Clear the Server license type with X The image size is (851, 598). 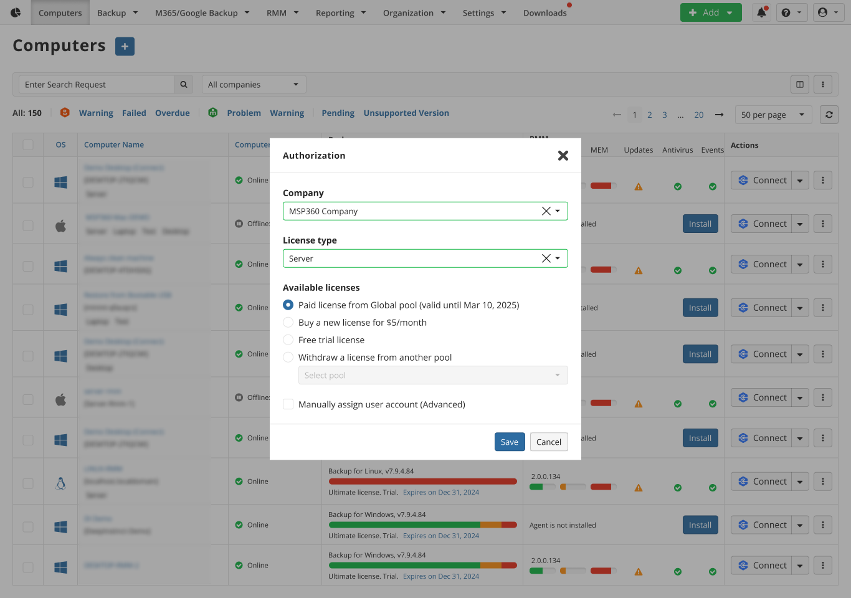point(546,259)
